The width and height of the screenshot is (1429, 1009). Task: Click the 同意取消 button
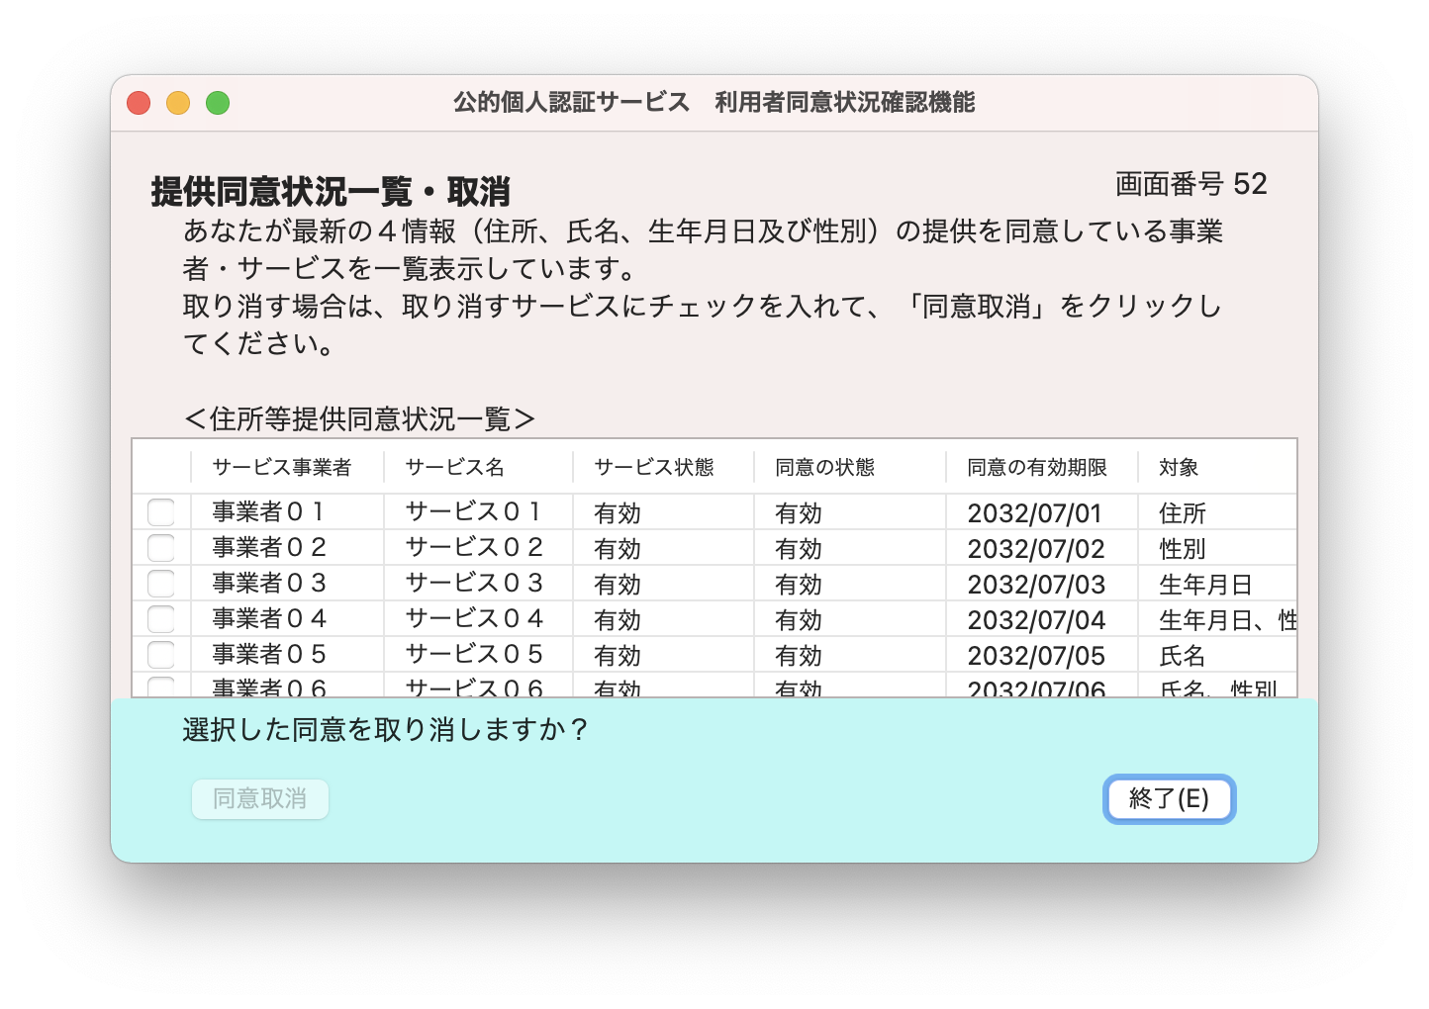point(259,798)
